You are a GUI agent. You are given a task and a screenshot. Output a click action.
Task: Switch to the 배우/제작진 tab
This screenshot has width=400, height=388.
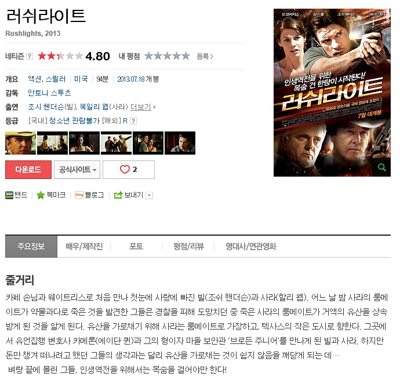click(84, 246)
